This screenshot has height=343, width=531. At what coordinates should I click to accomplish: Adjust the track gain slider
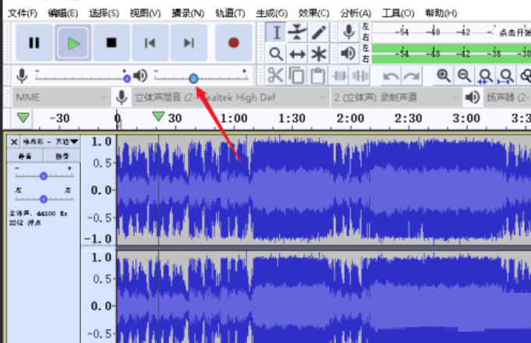pos(44,175)
